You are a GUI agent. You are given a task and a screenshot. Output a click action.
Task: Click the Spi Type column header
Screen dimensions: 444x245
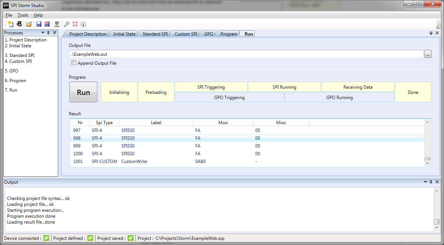coord(104,123)
